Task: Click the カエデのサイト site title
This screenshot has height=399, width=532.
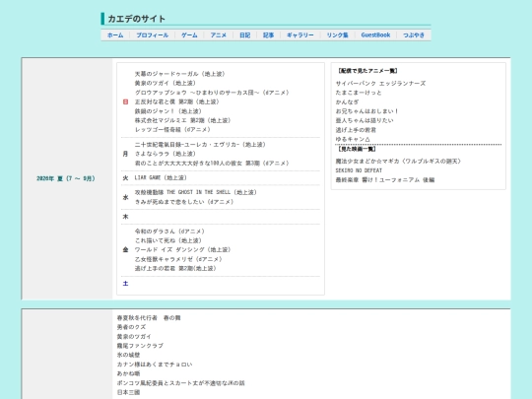Action: click(136, 19)
